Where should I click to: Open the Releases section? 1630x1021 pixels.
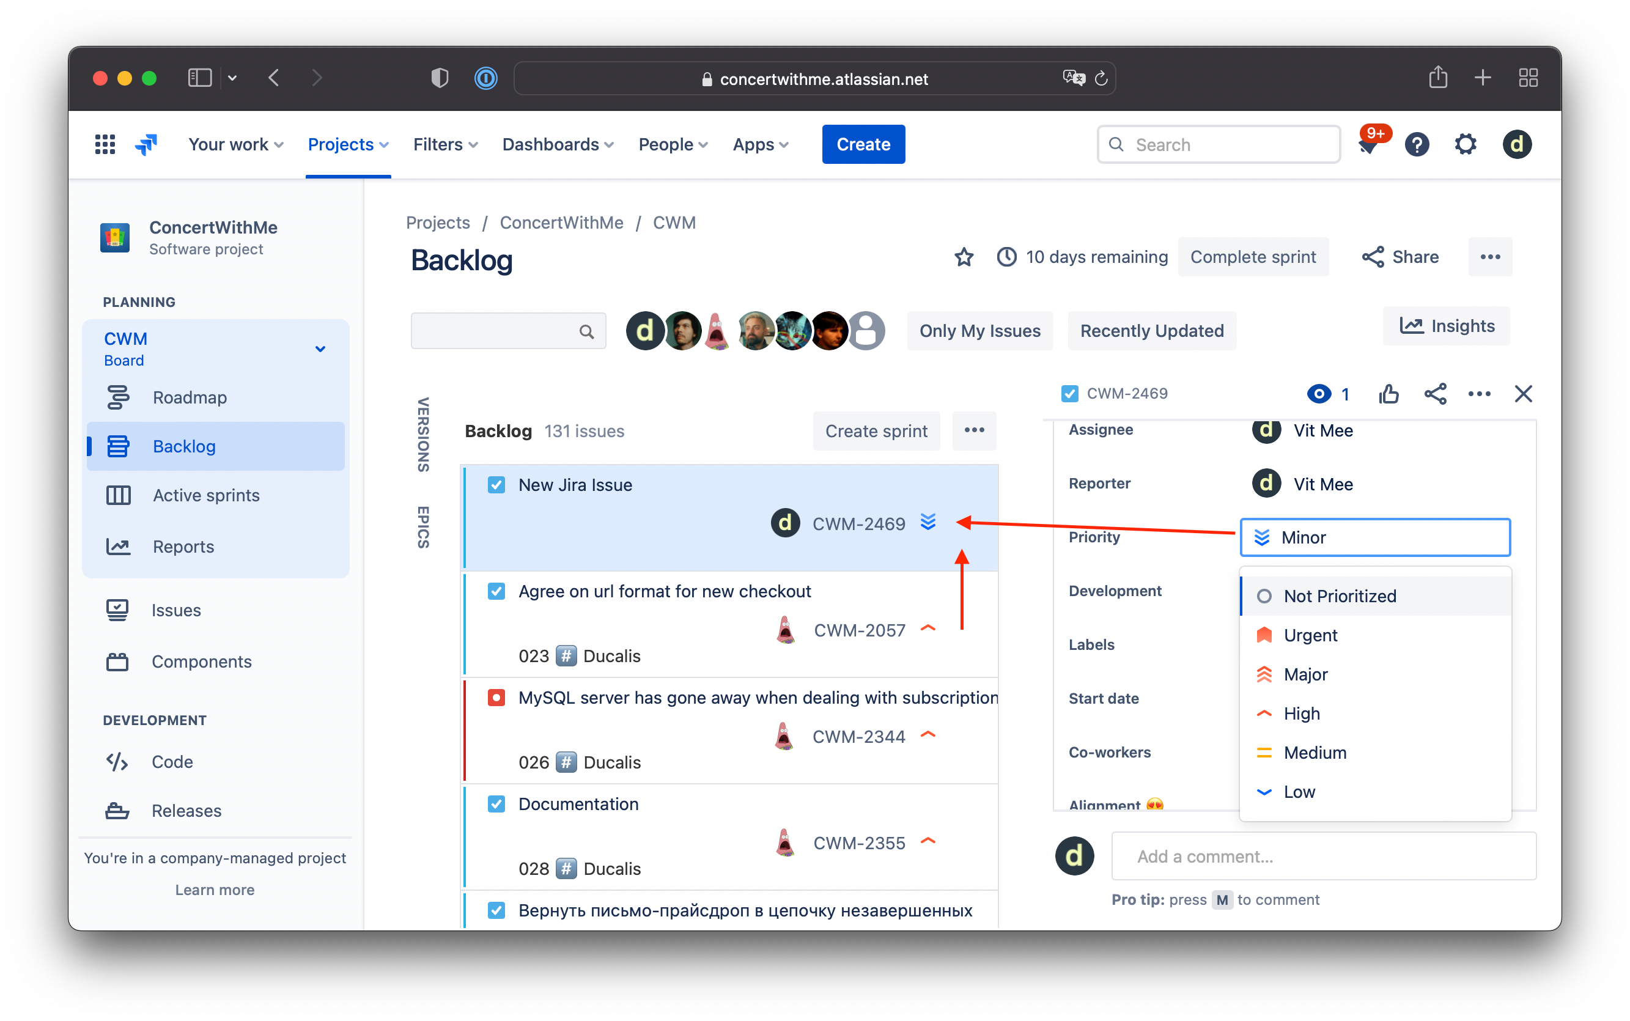[186, 810]
